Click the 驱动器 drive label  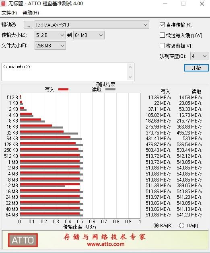pyautogui.click(x=9, y=24)
